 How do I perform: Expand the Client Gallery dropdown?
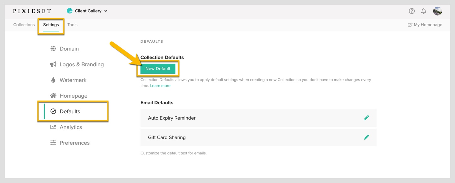coord(87,11)
